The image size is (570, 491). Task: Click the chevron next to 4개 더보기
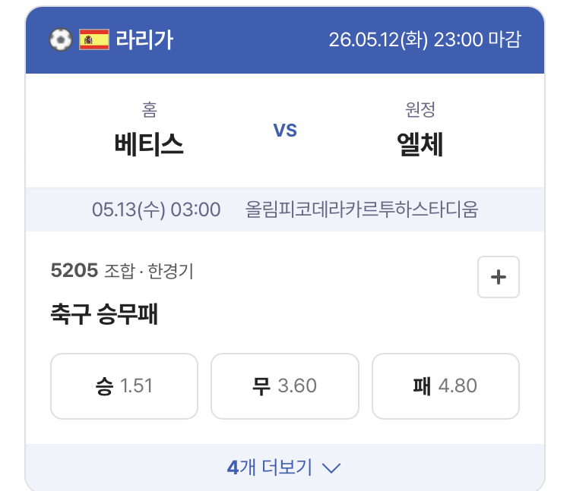click(331, 467)
